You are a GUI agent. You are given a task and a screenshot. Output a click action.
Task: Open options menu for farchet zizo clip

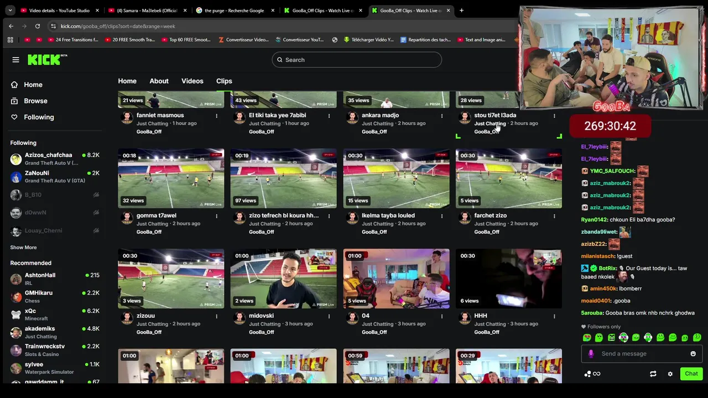coord(554,216)
